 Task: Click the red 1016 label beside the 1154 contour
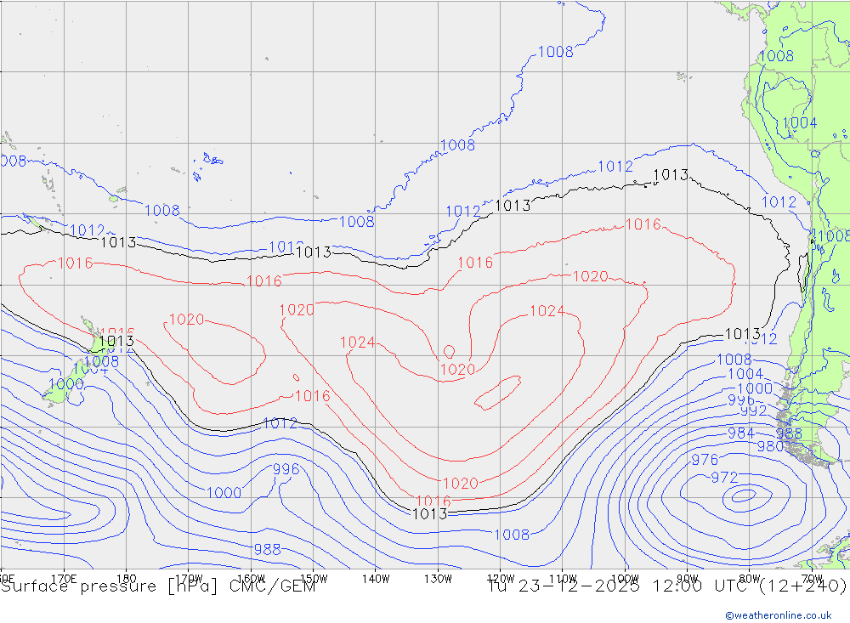643,224
